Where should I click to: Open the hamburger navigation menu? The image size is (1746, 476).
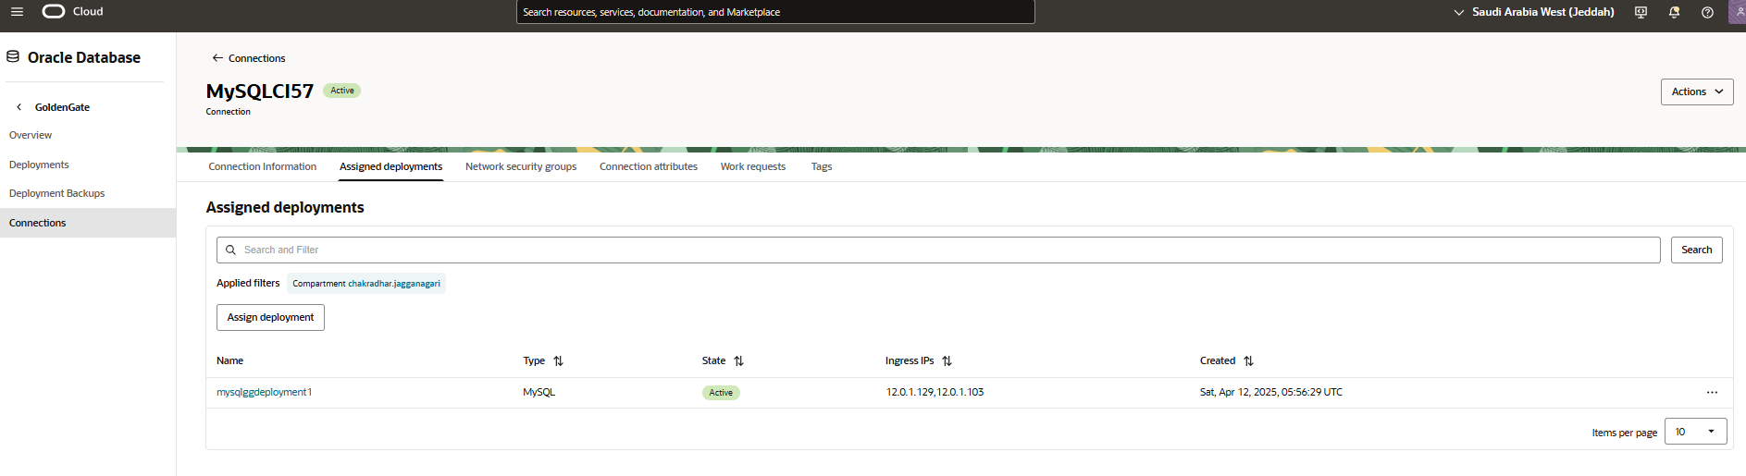17,12
